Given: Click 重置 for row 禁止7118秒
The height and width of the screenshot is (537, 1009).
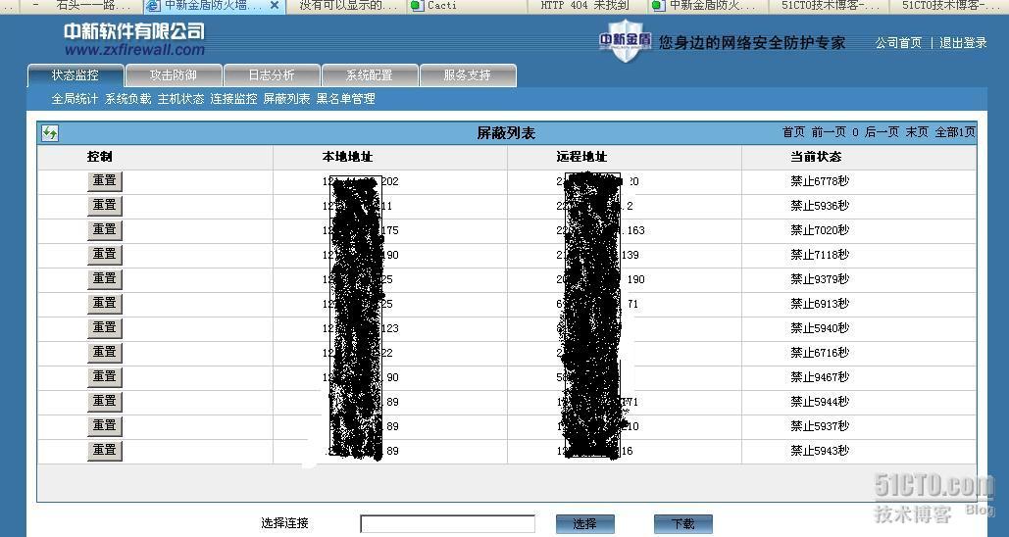Looking at the screenshot, I should [x=104, y=254].
